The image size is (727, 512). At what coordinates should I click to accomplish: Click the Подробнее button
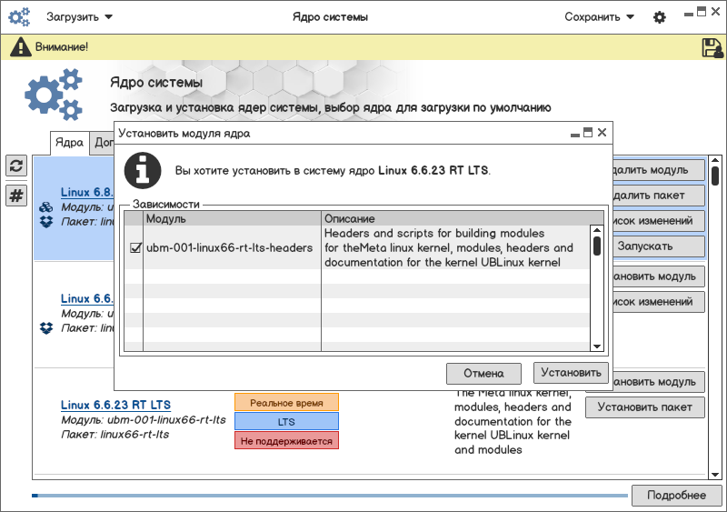point(675,496)
